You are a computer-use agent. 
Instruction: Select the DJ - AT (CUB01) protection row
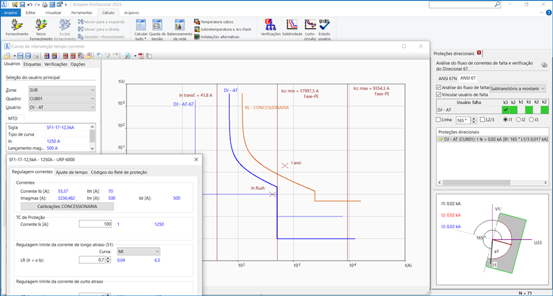[x=493, y=140]
